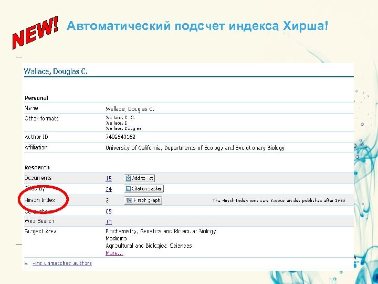Image resolution: width=378 pixels, height=284 pixels.
Task: Click the Web Search label
Action: tap(39, 221)
